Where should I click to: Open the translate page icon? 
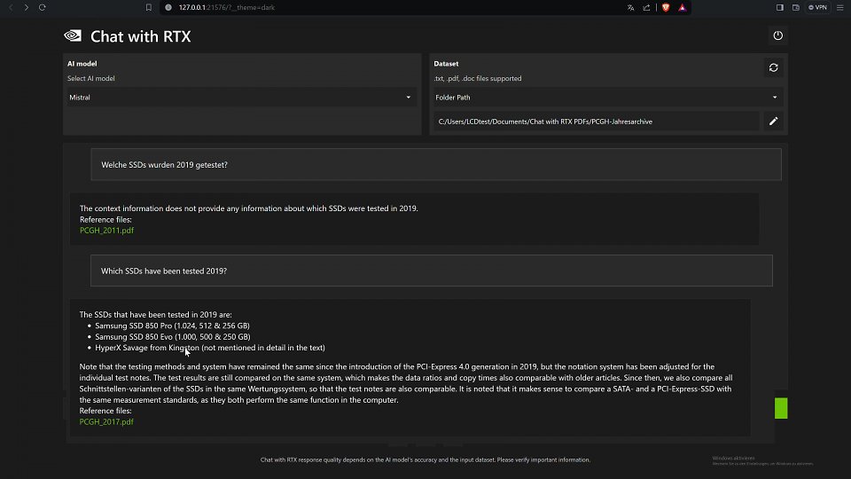(630, 8)
